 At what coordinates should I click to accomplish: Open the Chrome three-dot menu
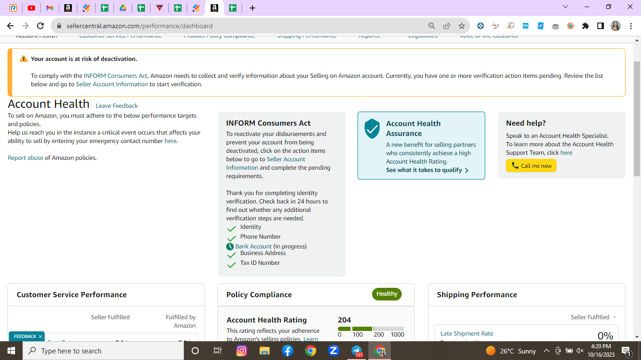tap(631, 26)
